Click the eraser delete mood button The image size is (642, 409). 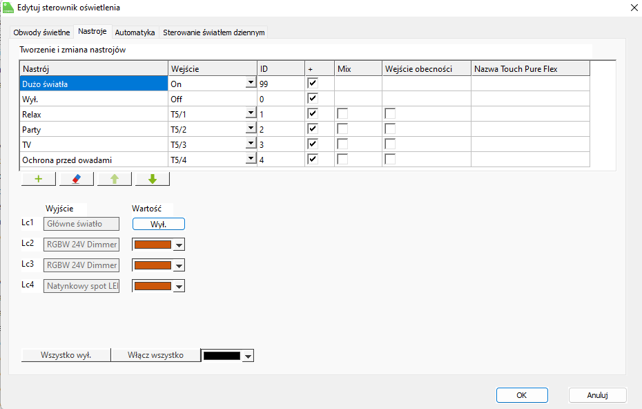(77, 179)
